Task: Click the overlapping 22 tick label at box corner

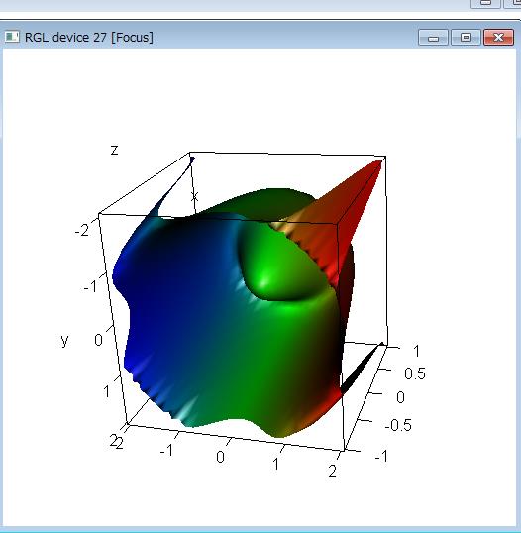Action: (x=116, y=442)
